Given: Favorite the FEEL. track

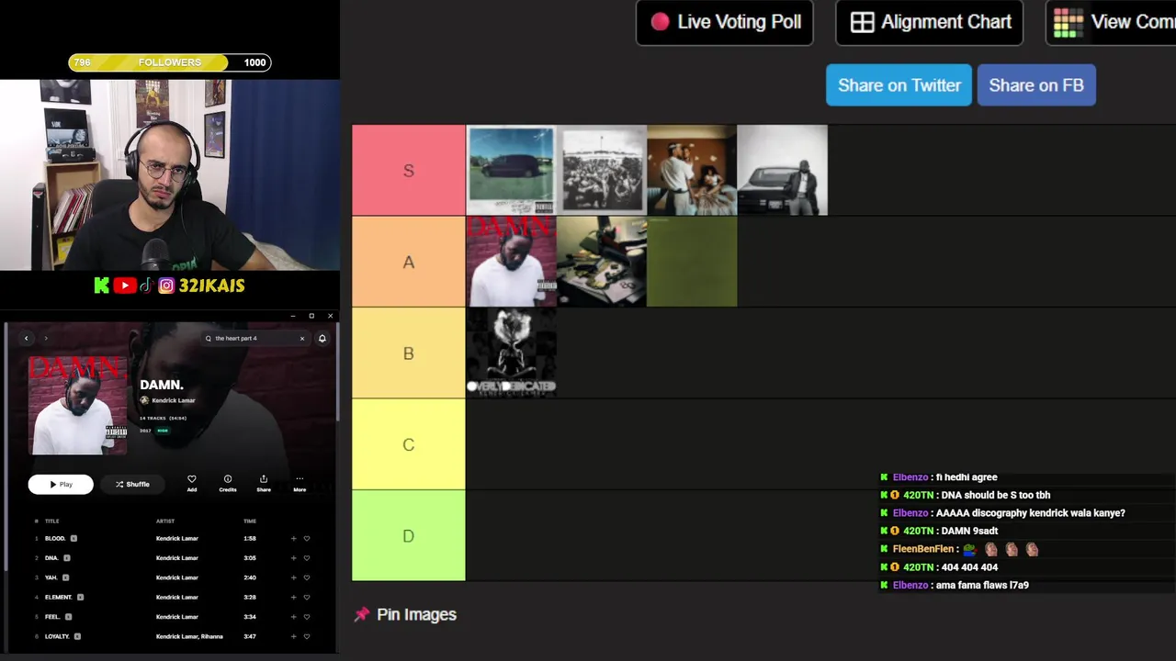Looking at the screenshot, I should pos(307,617).
